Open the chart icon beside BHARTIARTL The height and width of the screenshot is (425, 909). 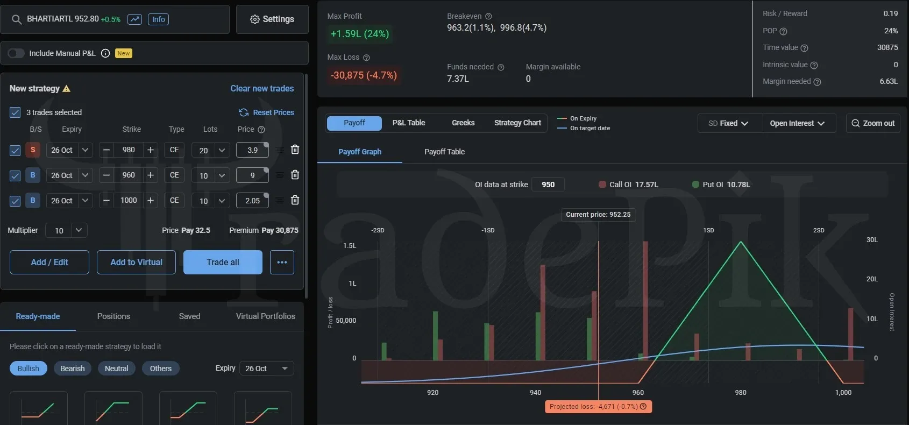(134, 19)
